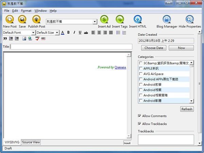Screen dimensions: 204x153
Task: Open the Default Font dropdown
Action: pyautogui.click(x=33, y=33)
